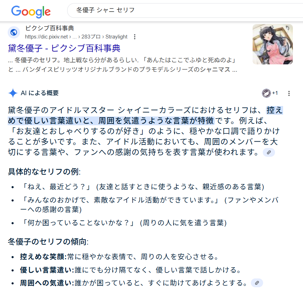The height and width of the screenshot is (290, 303).
Task: Click the globe favicon beside ピクシブ百科事典
Action: pyautogui.click(x=14, y=32)
